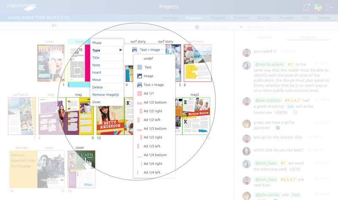Click the pageplanr logo
This screenshot has height=200, width=338.
click(21, 7)
